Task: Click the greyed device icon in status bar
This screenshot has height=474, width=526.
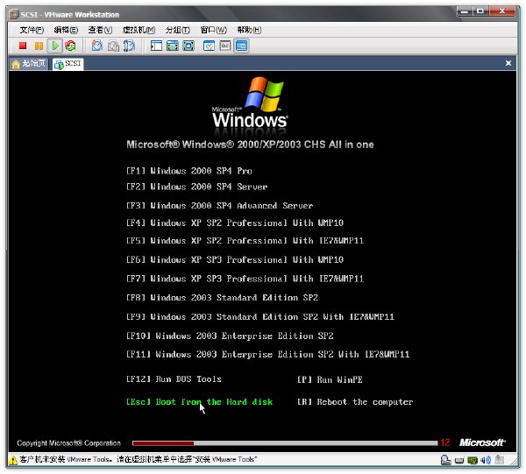Action: pos(499,460)
